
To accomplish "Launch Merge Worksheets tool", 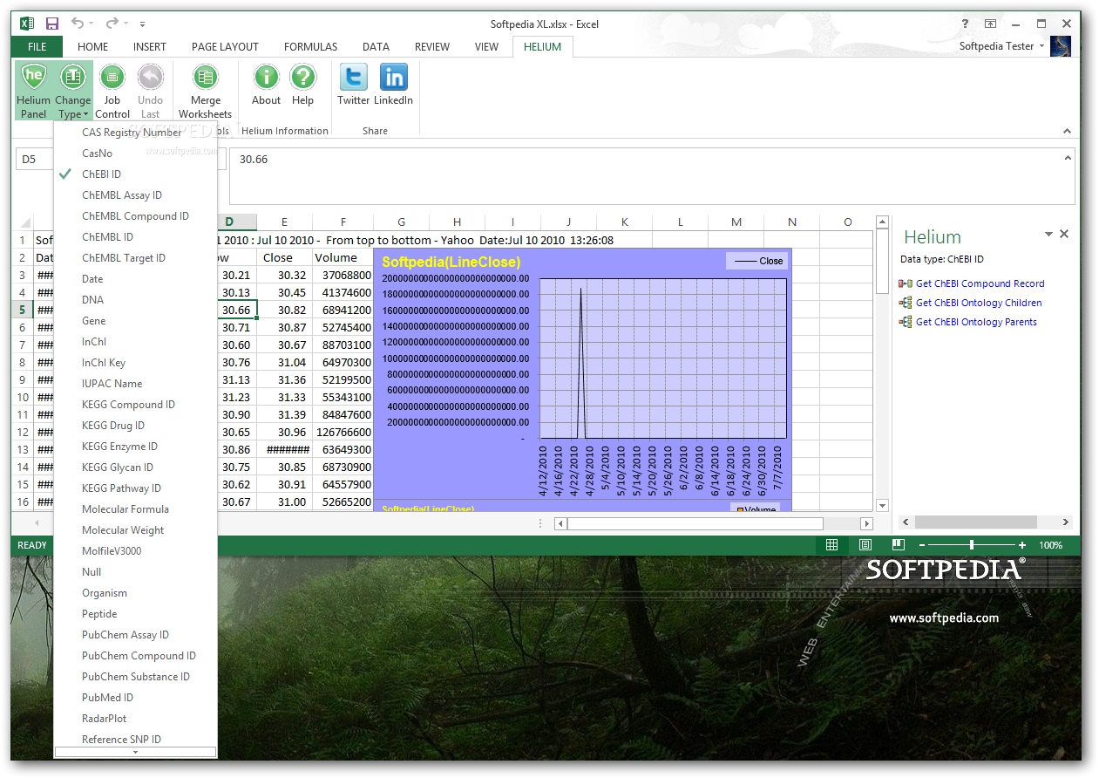I will (205, 91).
